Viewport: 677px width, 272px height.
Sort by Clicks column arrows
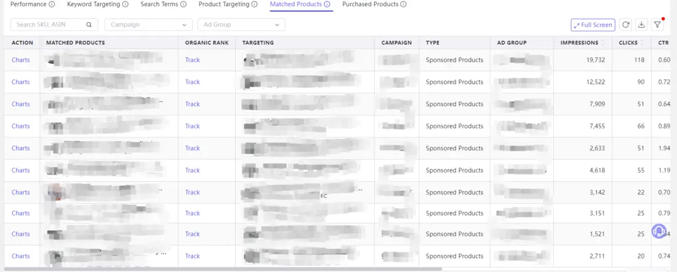coord(641,43)
